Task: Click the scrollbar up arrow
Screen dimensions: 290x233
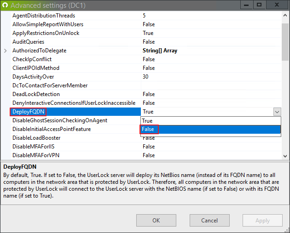Action: [x=285, y=16]
